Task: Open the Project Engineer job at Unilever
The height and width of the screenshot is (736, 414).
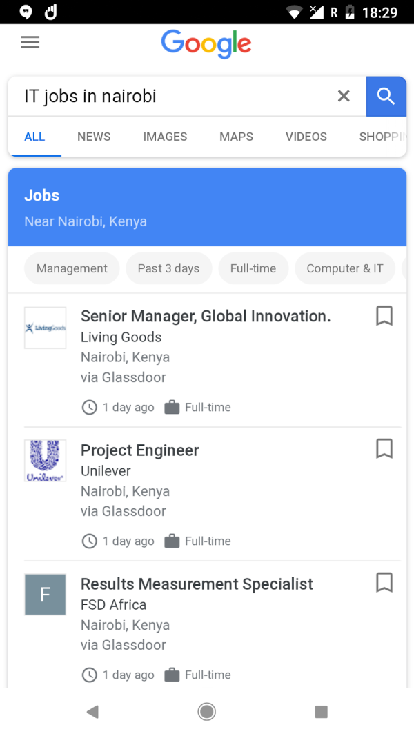Action: (x=139, y=450)
